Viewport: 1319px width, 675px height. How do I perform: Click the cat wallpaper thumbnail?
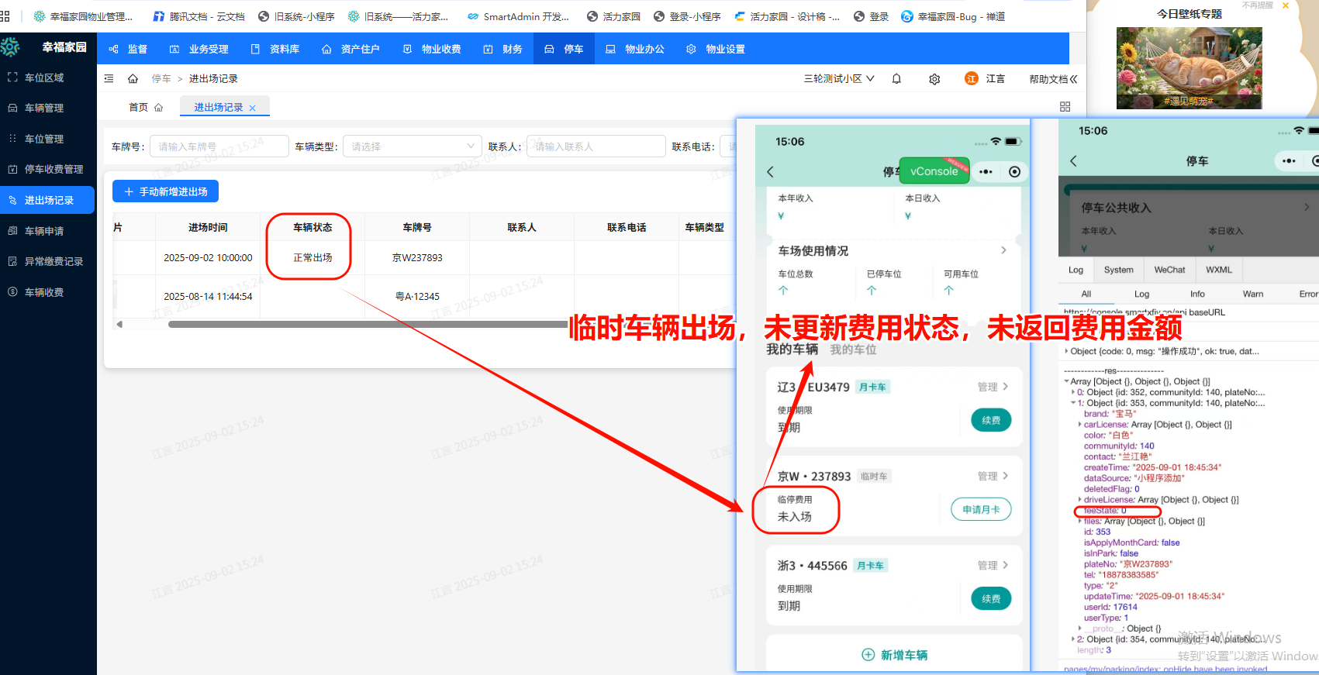(1189, 68)
